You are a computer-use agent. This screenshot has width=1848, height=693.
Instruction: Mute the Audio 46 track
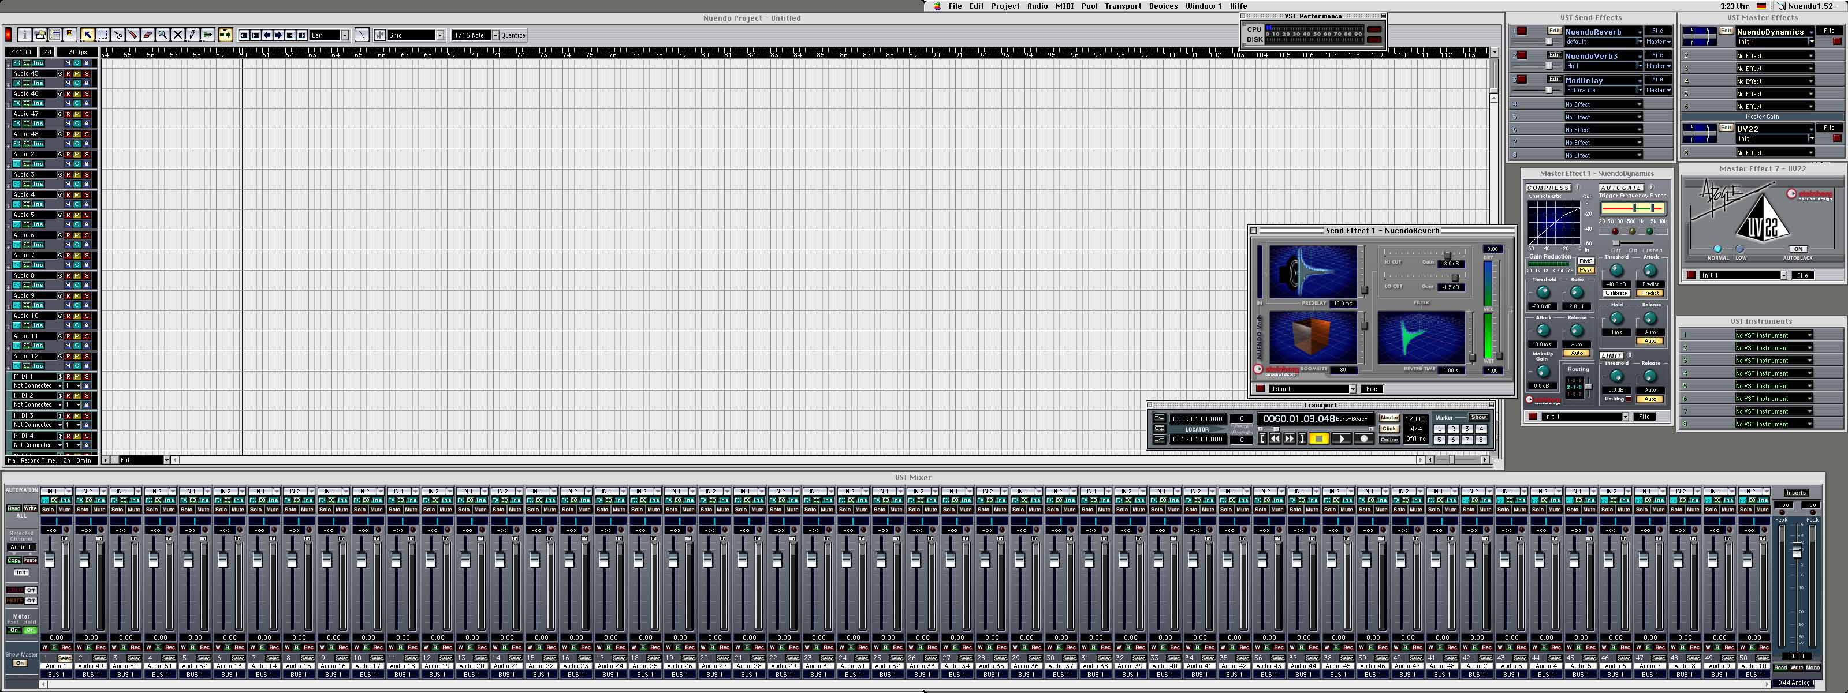77,93
